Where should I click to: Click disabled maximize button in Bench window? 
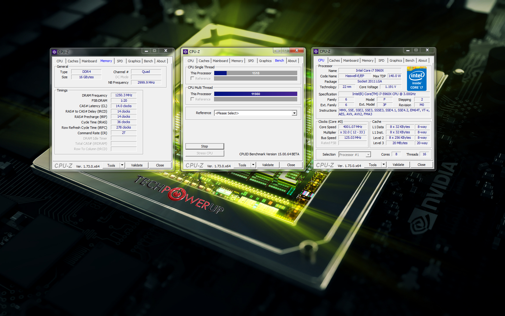click(286, 50)
